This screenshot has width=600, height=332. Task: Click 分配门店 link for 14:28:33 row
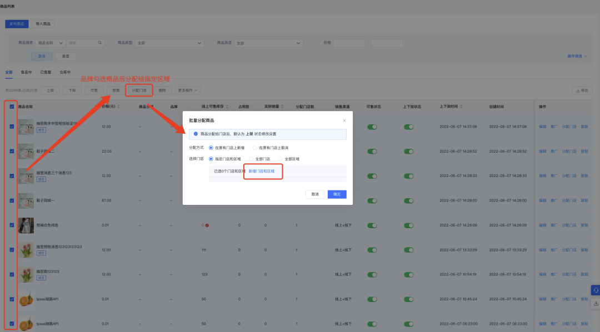click(569, 176)
